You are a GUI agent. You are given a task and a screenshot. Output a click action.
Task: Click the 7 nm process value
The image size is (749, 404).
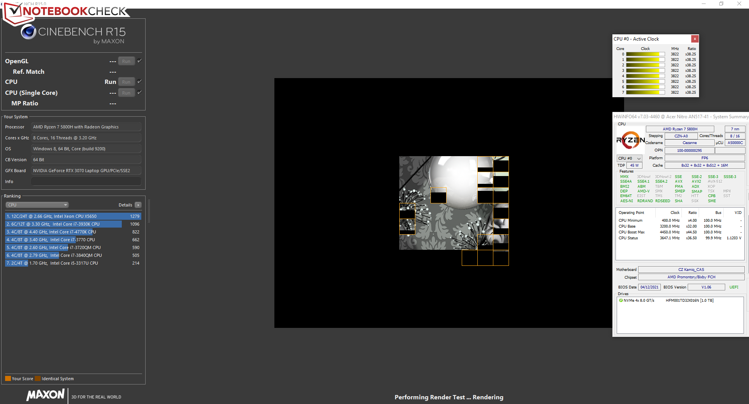(x=735, y=129)
